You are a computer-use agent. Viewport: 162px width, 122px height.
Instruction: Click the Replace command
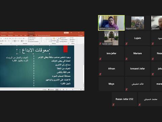click(x=73, y=40)
